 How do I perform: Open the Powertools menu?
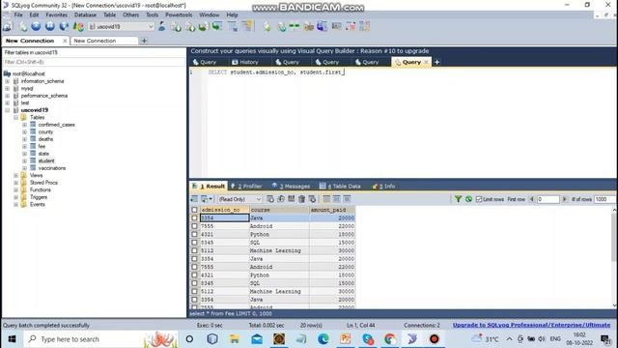pyautogui.click(x=179, y=14)
